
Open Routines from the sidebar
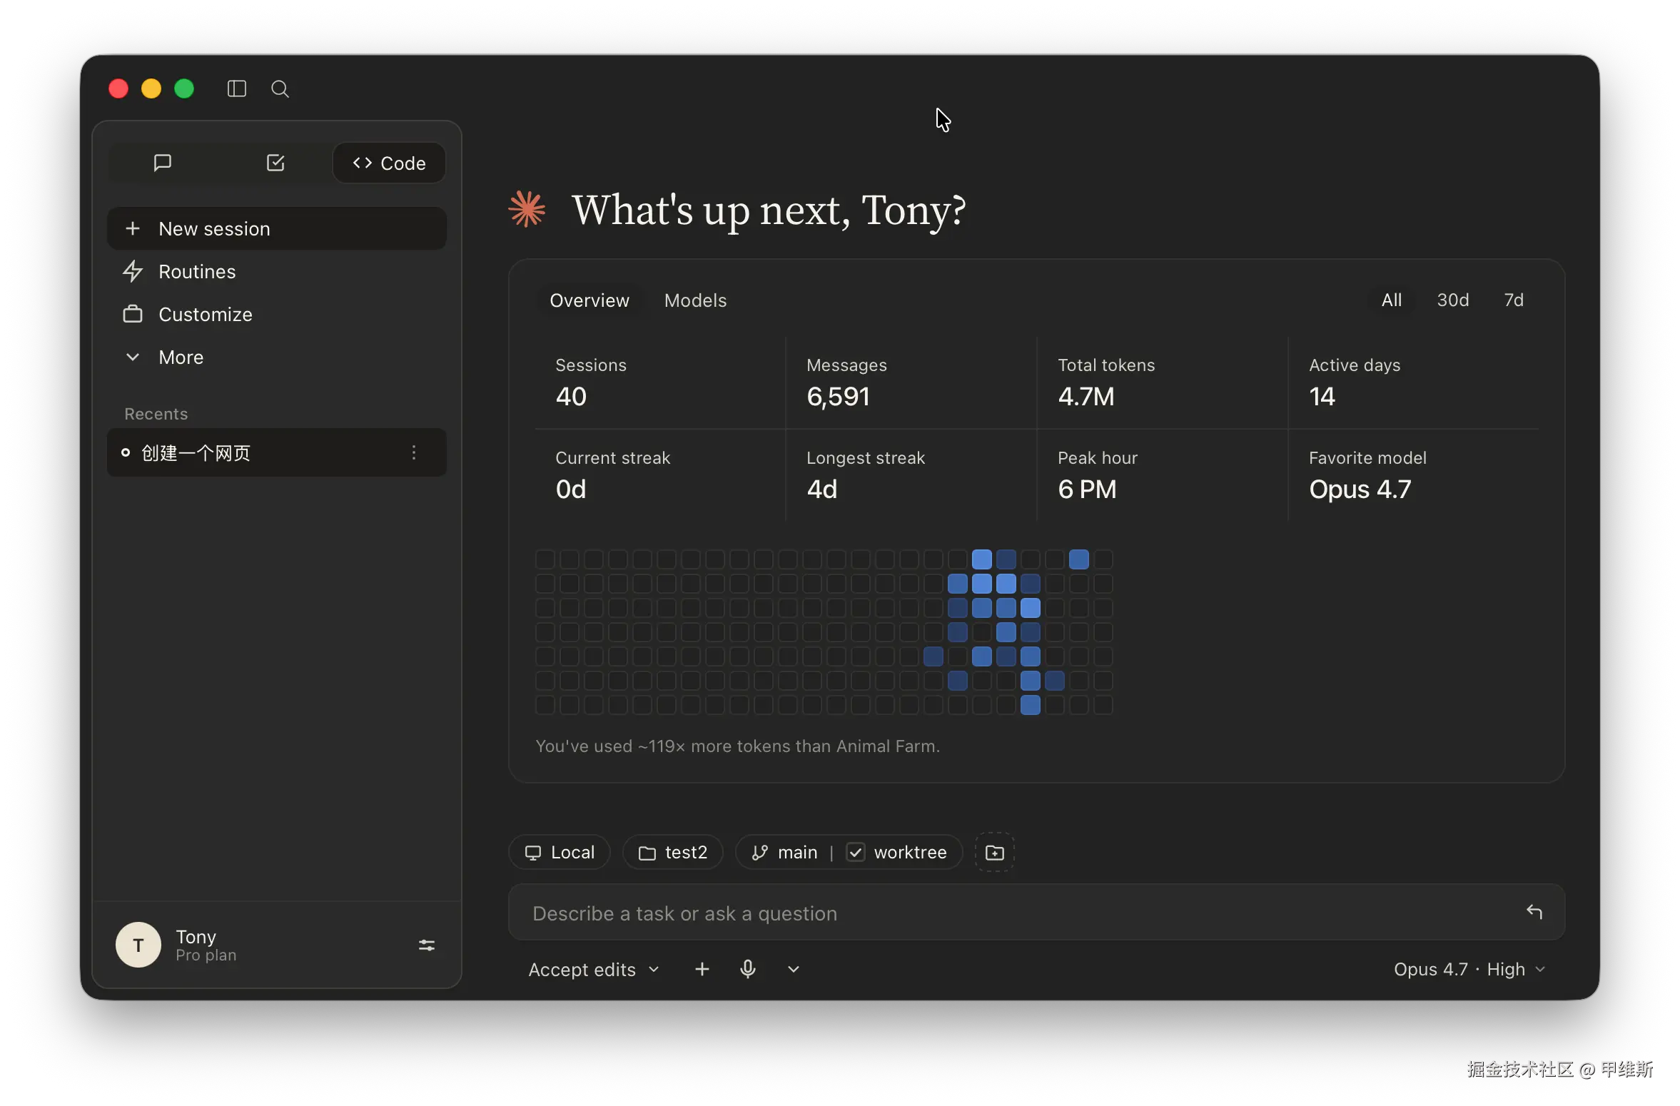click(x=277, y=271)
